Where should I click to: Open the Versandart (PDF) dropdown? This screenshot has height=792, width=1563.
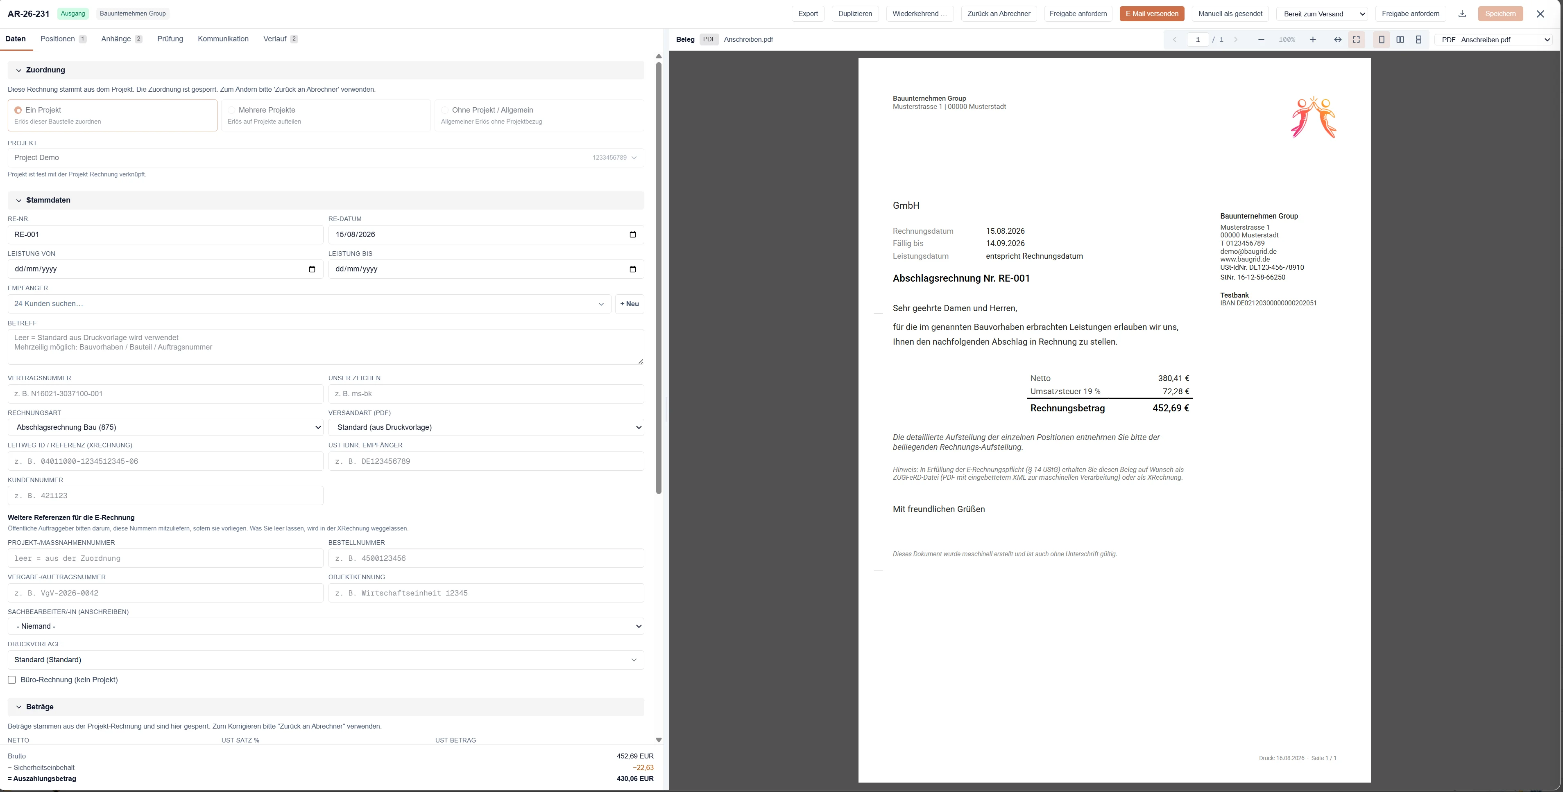(486, 428)
